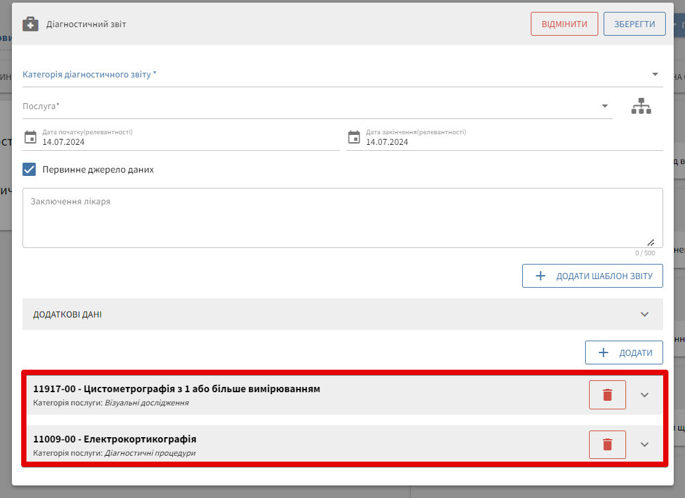Click the Дата закінчення date field
The height and width of the screenshot is (498, 685).
(x=513, y=142)
